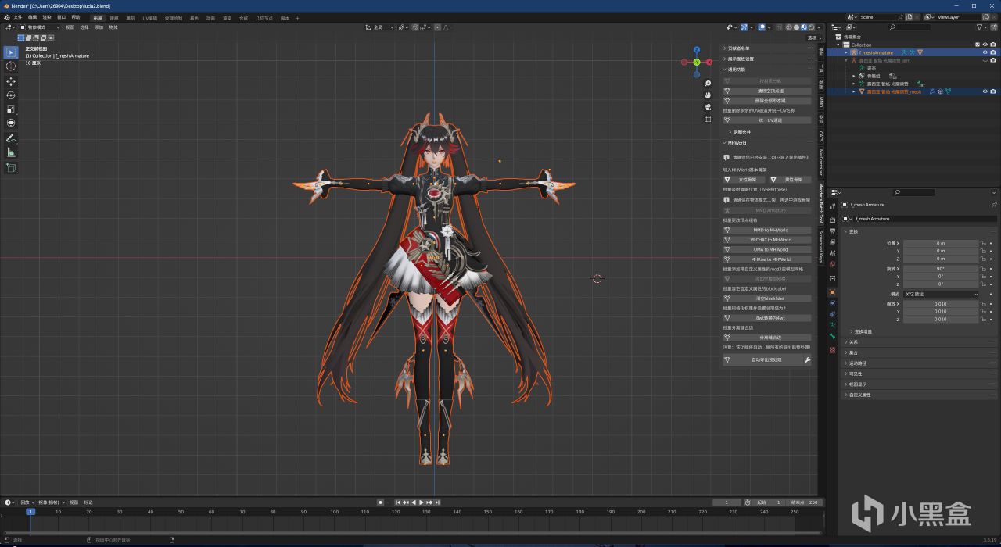
Task: Switch to the CATS sidebar tab
Action: click(x=821, y=136)
